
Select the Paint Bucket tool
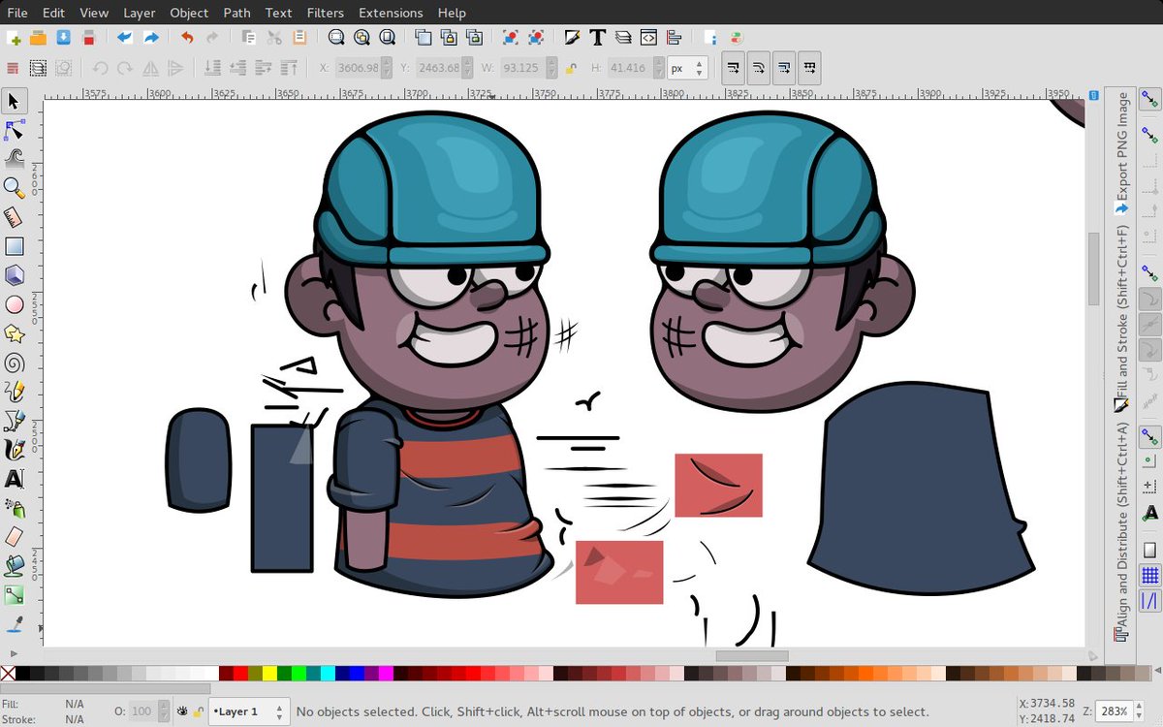[15, 565]
